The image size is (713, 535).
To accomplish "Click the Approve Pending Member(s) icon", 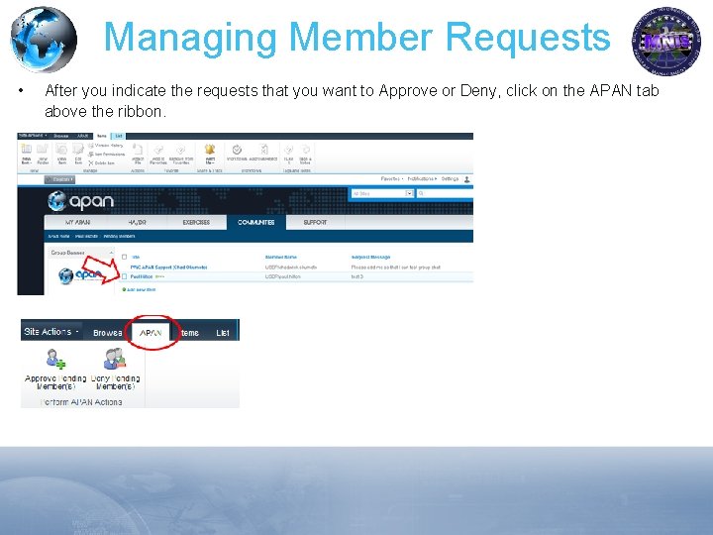I will [x=55, y=359].
